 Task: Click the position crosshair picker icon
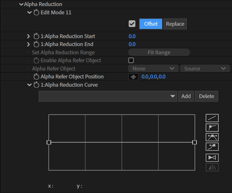[133, 77]
